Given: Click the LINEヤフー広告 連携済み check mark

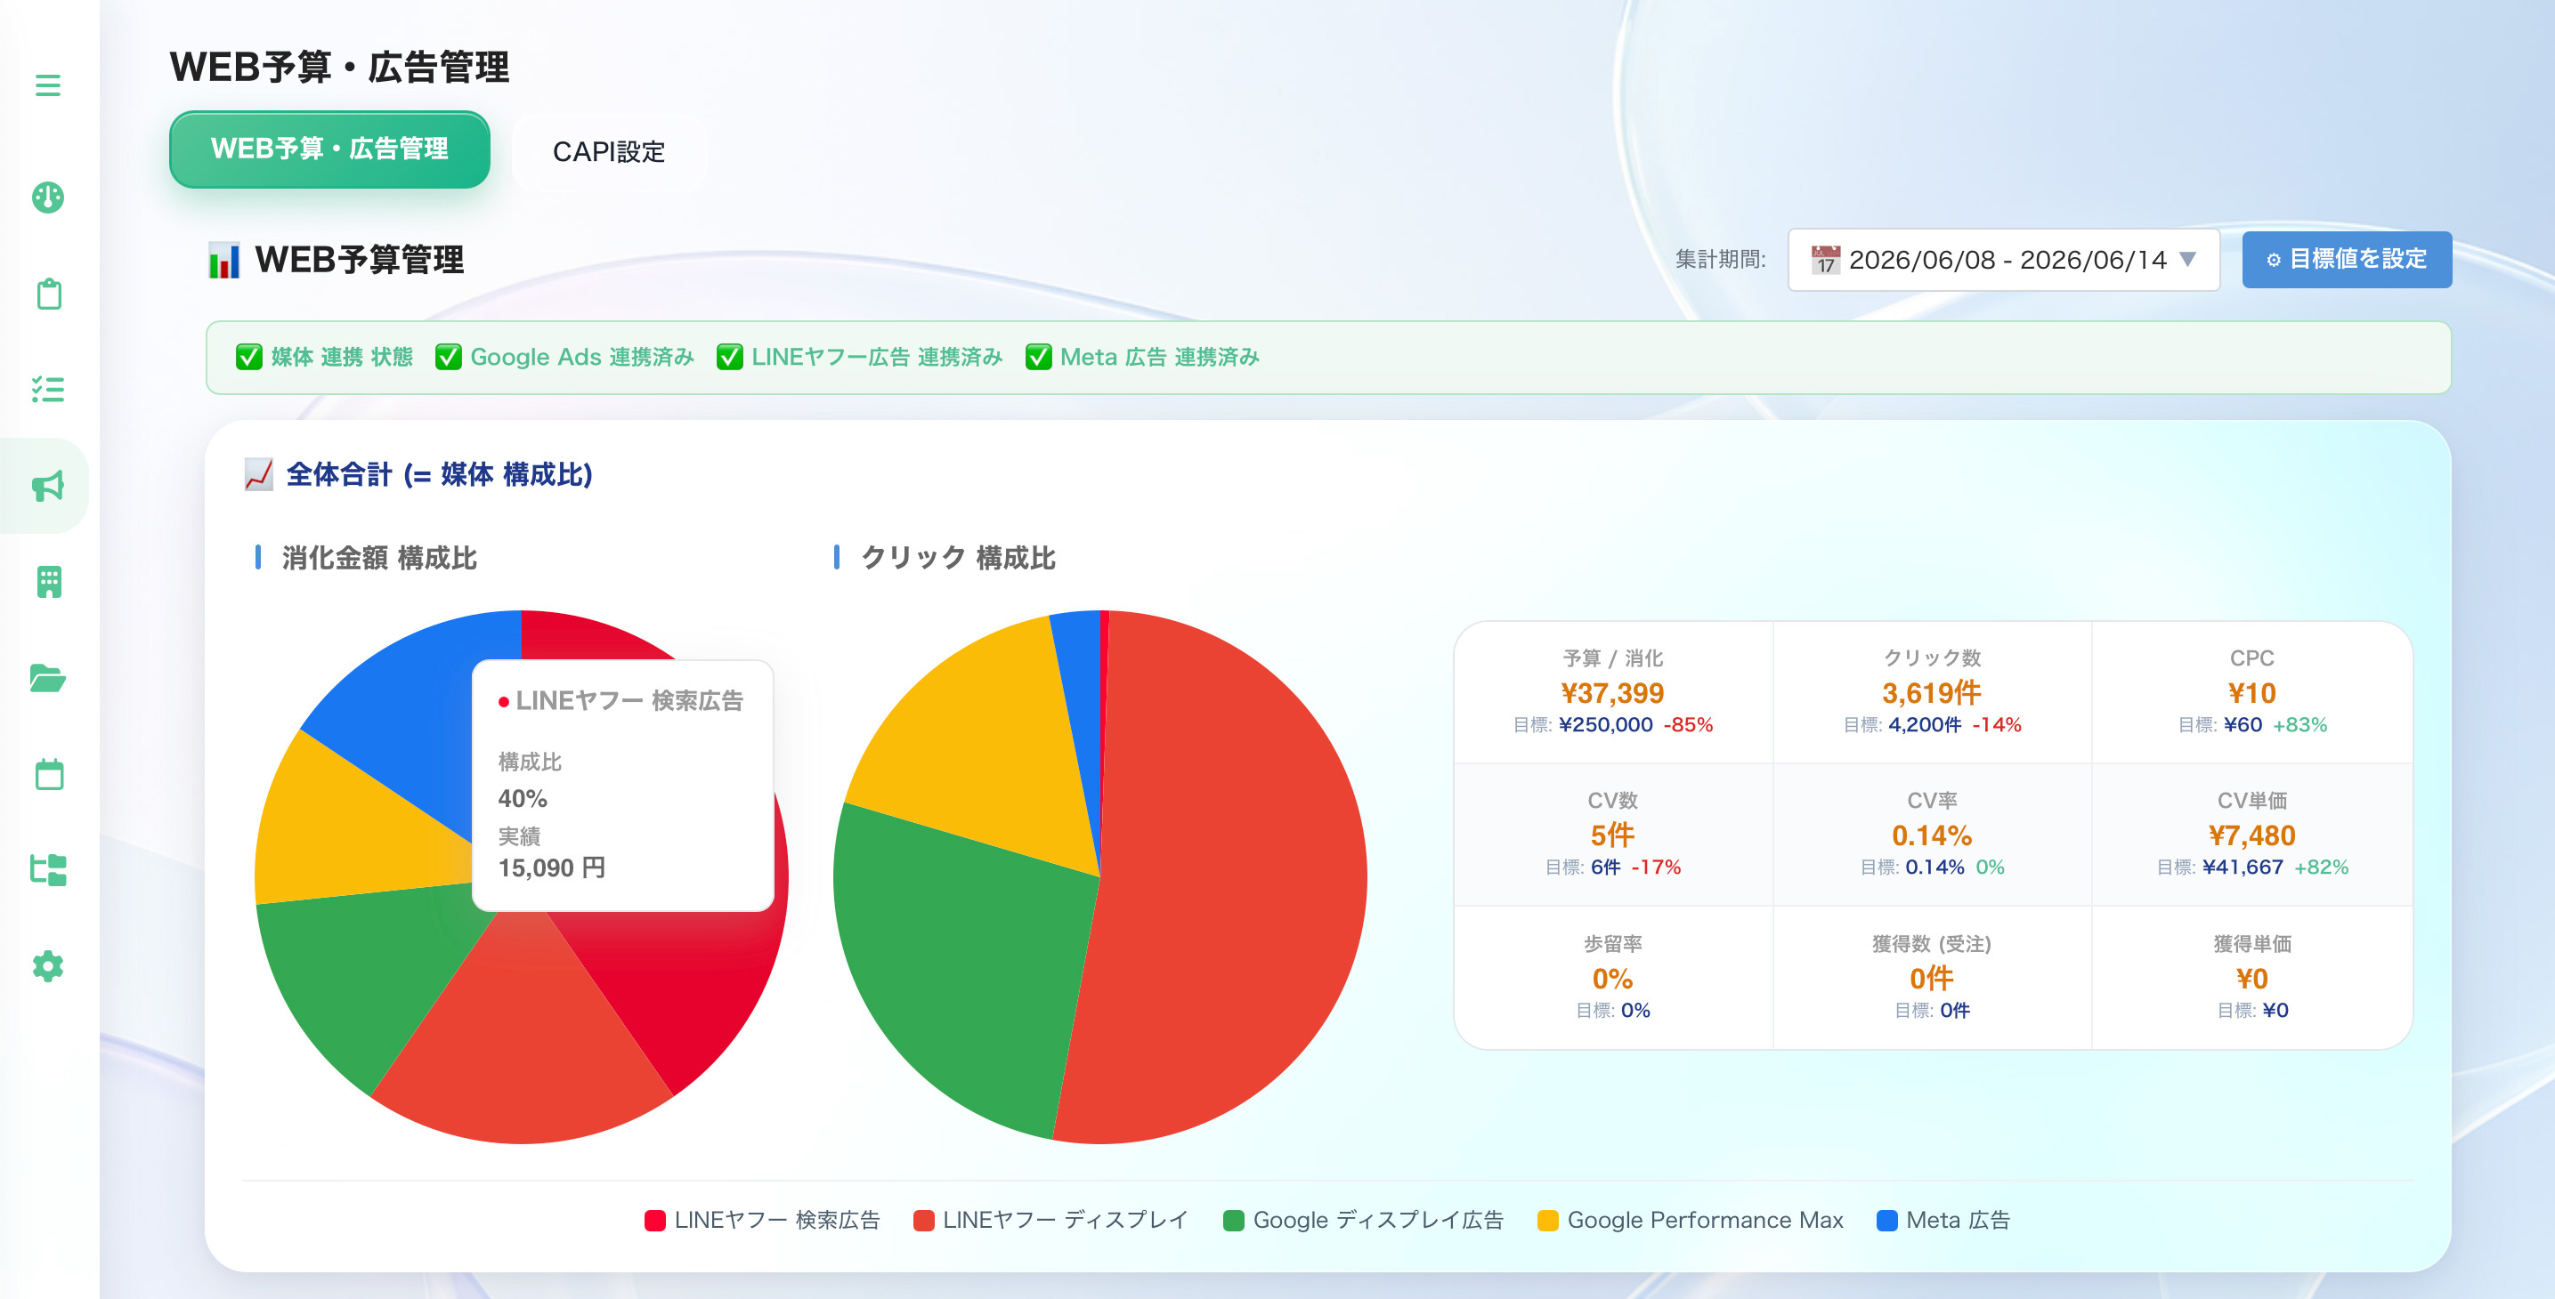Looking at the screenshot, I should (730, 357).
